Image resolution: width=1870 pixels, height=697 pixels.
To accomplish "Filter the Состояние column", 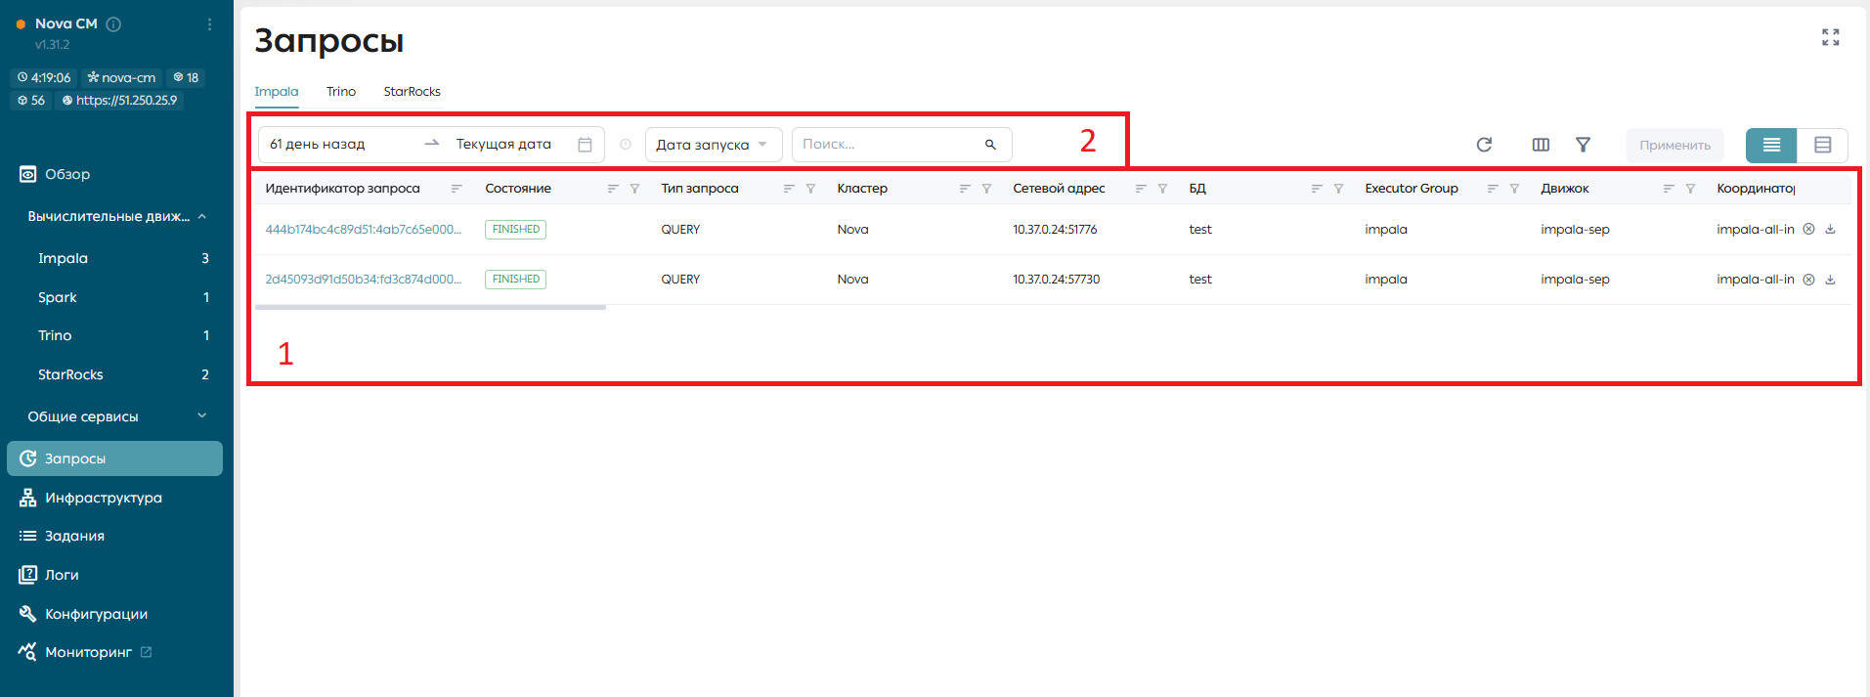I will tap(634, 189).
